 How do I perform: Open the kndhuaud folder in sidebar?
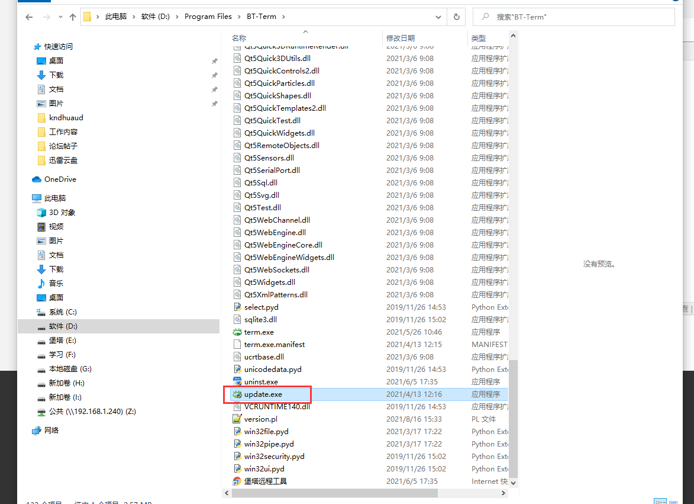[66, 117]
